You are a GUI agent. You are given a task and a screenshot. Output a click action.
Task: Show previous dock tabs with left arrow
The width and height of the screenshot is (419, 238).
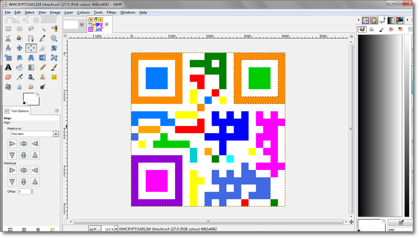(358, 20)
